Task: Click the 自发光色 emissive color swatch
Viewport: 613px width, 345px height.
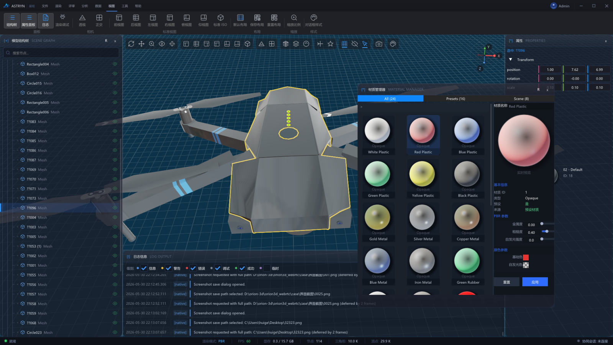Action: 526,265
